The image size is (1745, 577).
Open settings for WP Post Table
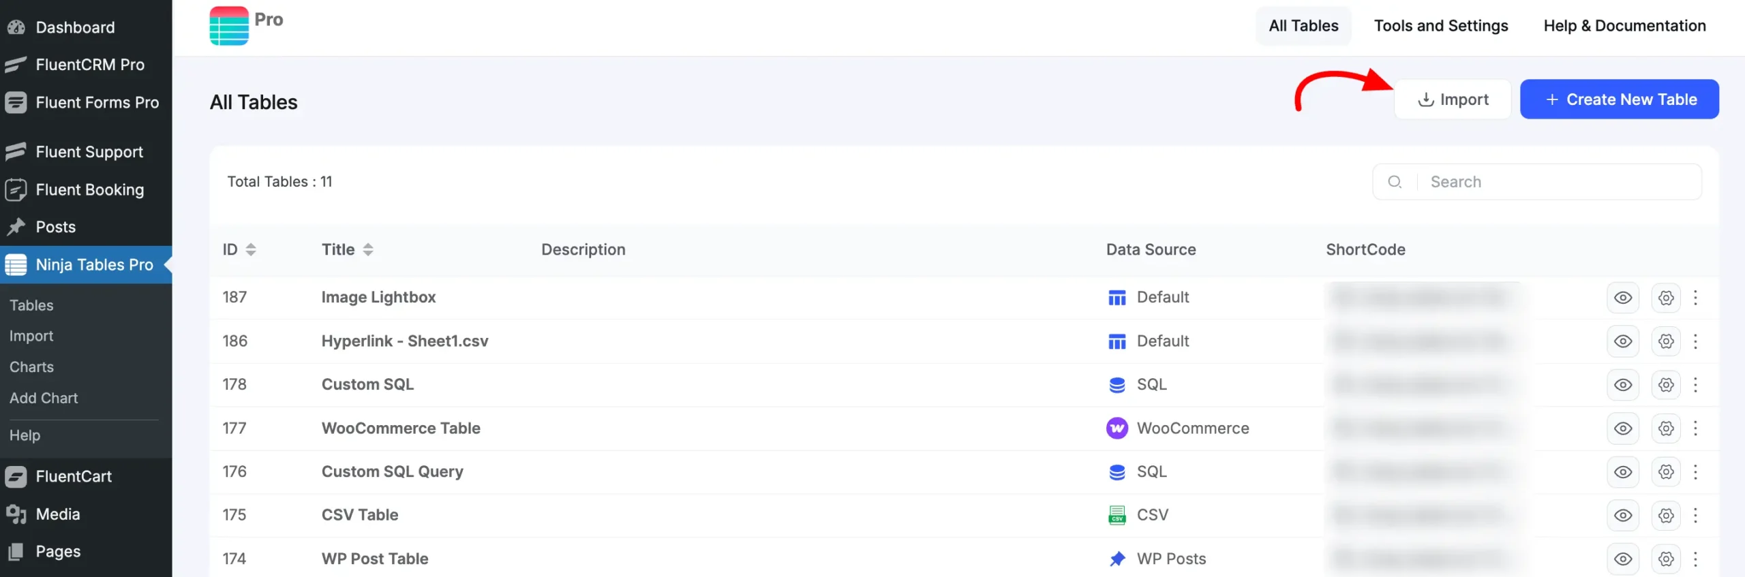point(1666,559)
